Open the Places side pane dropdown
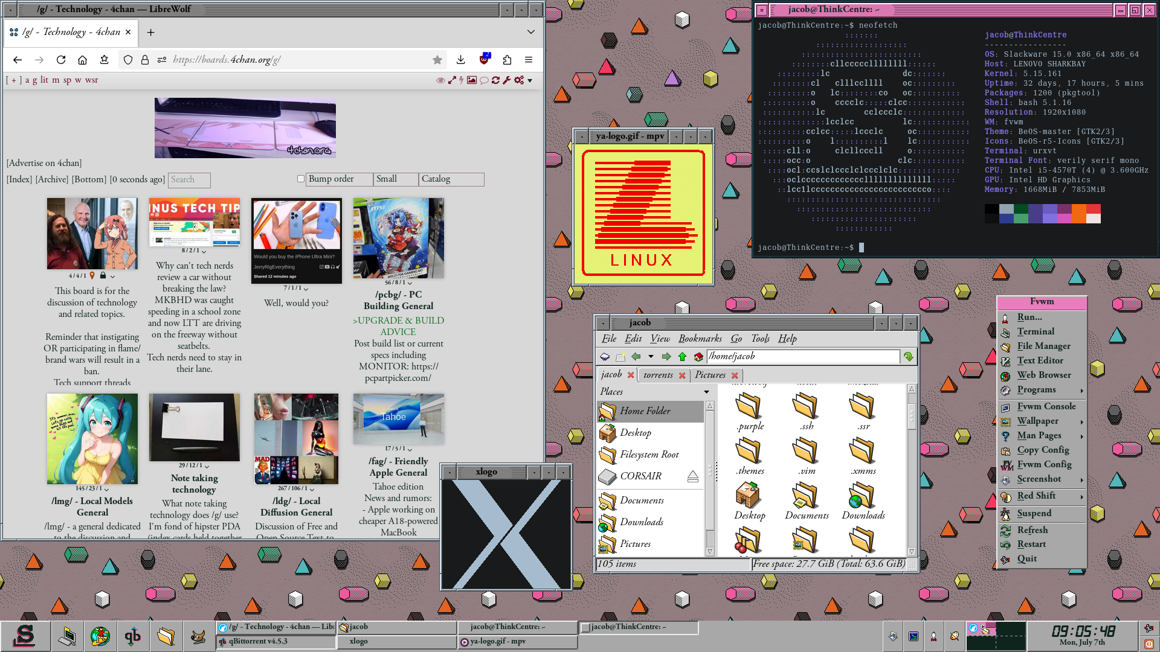Image resolution: width=1160 pixels, height=652 pixels. 706,392
